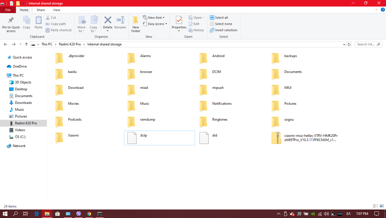The height and width of the screenshot is (218, 386).
Task: Click Select all in the ribbon
Action: [219, 18]
